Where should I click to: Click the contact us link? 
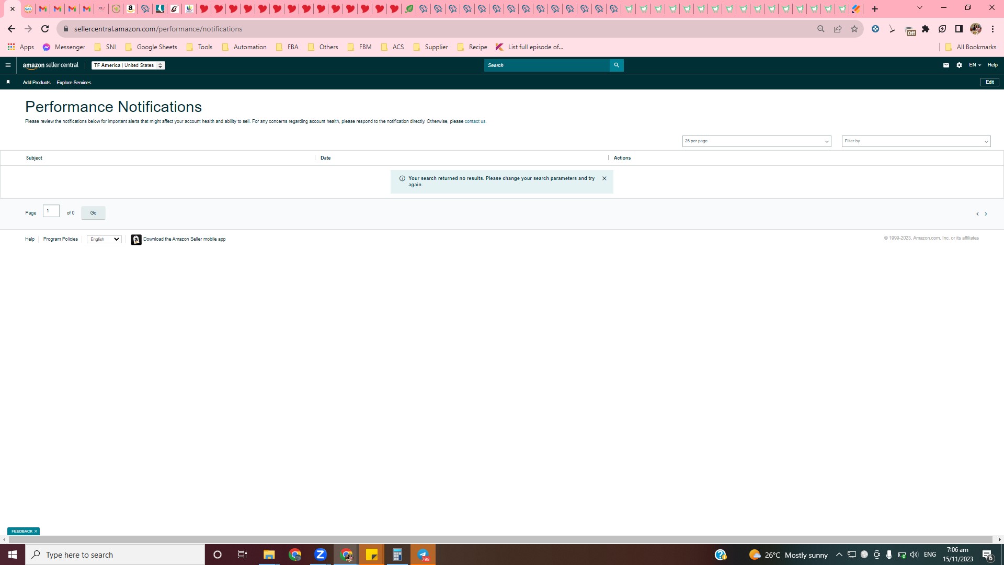pos(475,121)
